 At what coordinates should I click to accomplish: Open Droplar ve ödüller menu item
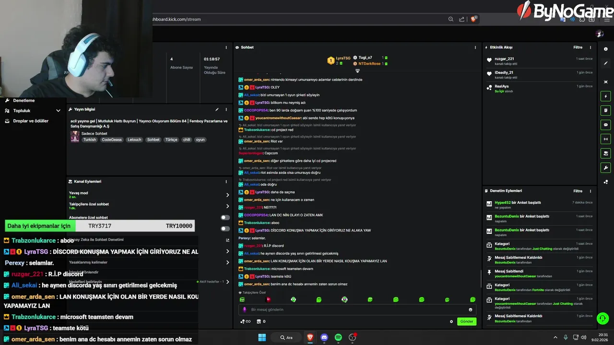tap(31, 121)
